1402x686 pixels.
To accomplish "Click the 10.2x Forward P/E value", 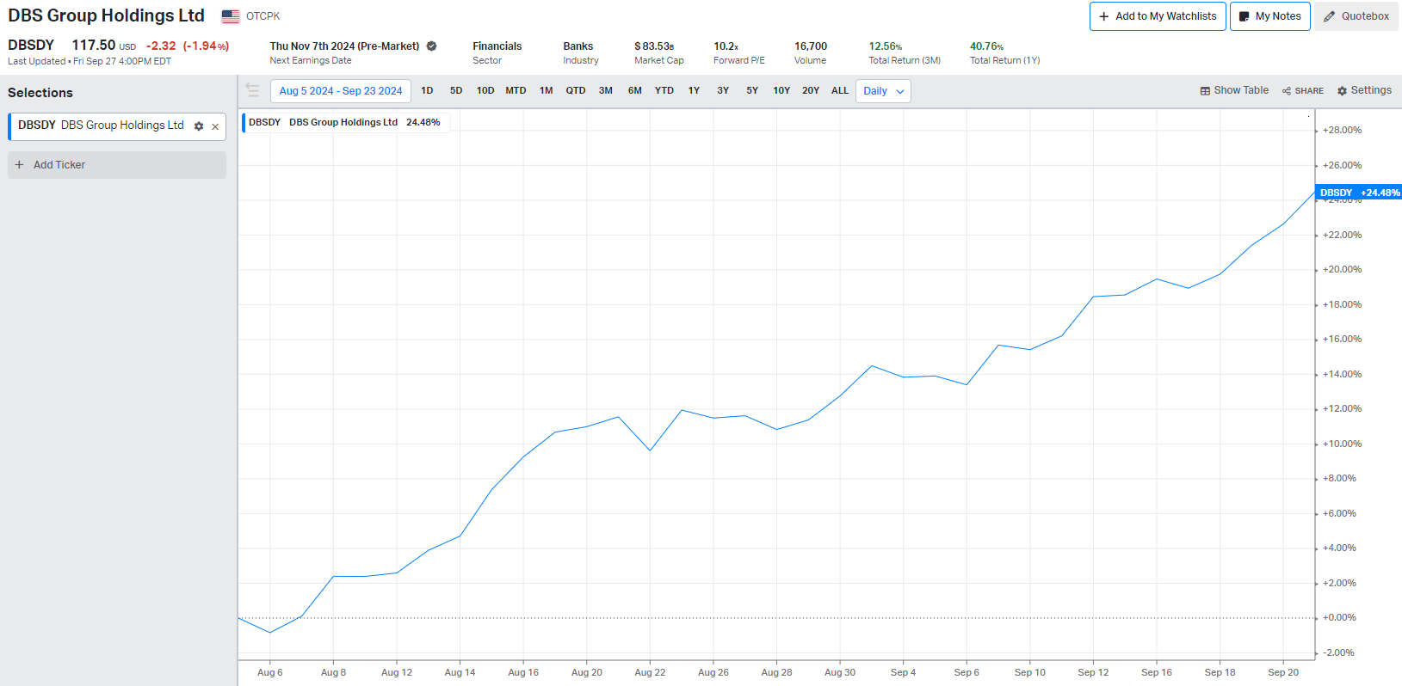I will click(x=726, y=46).
